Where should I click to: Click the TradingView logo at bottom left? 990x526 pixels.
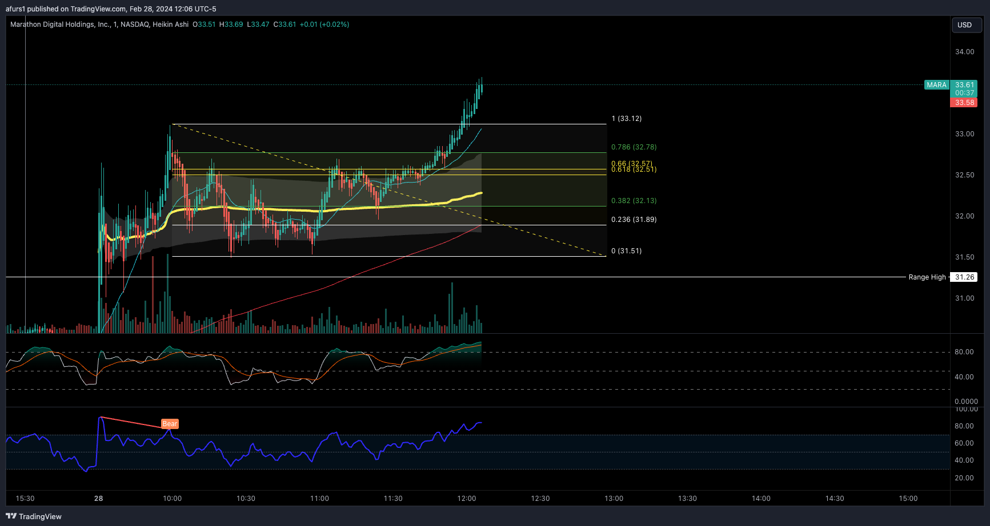coord(34,516)
